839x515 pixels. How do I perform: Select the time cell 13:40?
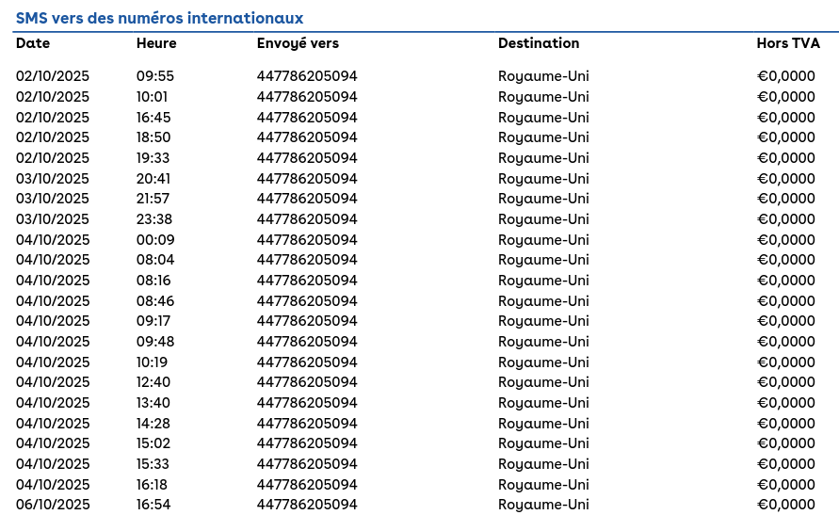(153, 403)
